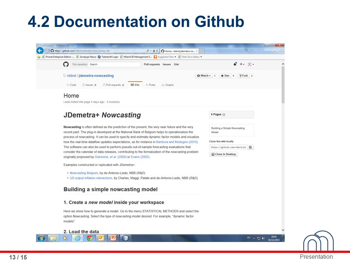Open the cube application in taskbar

point(125,238)
